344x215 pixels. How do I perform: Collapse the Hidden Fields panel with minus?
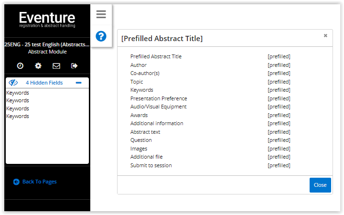point(78,83)
